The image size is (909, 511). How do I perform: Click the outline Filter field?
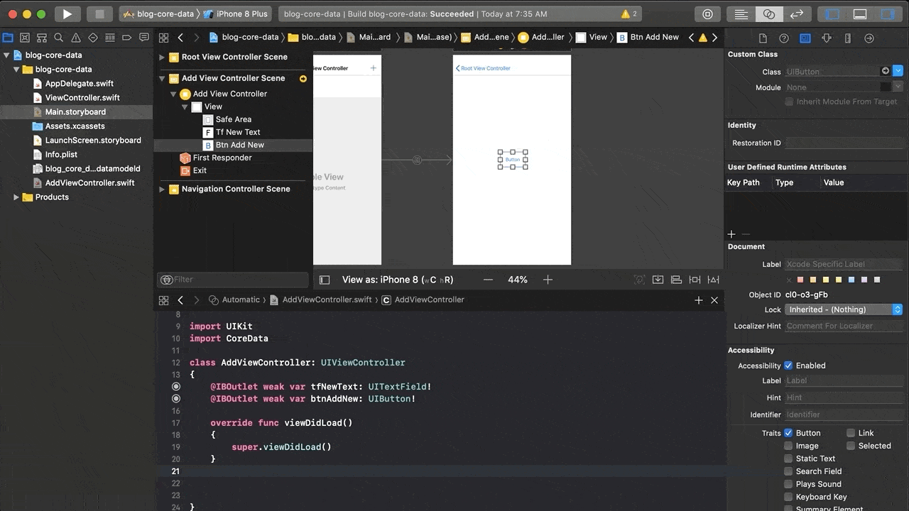point(233,280)
